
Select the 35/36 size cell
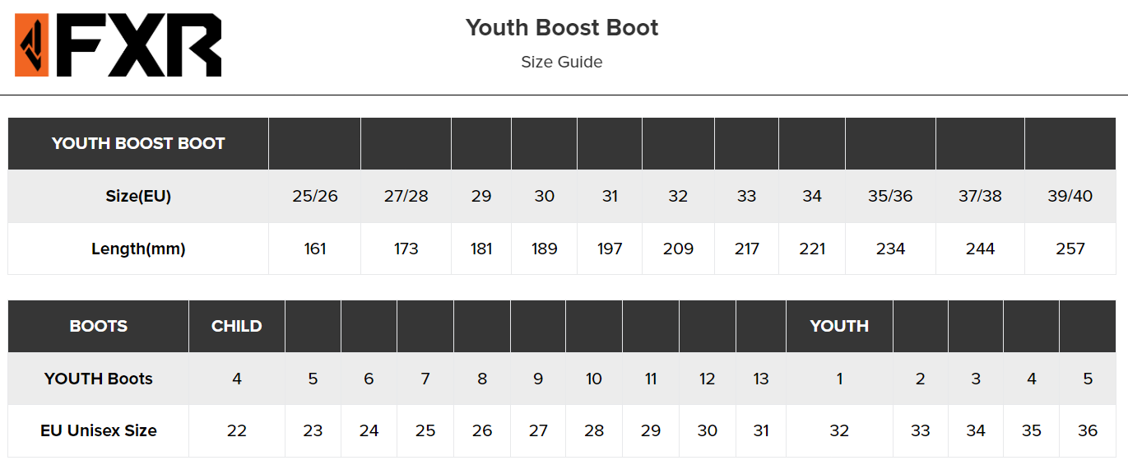890,196
